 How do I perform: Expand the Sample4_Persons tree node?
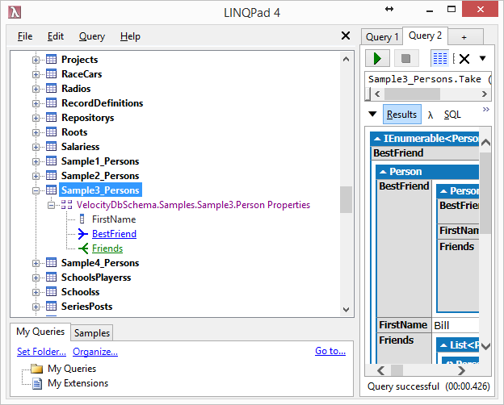point(36,263)
